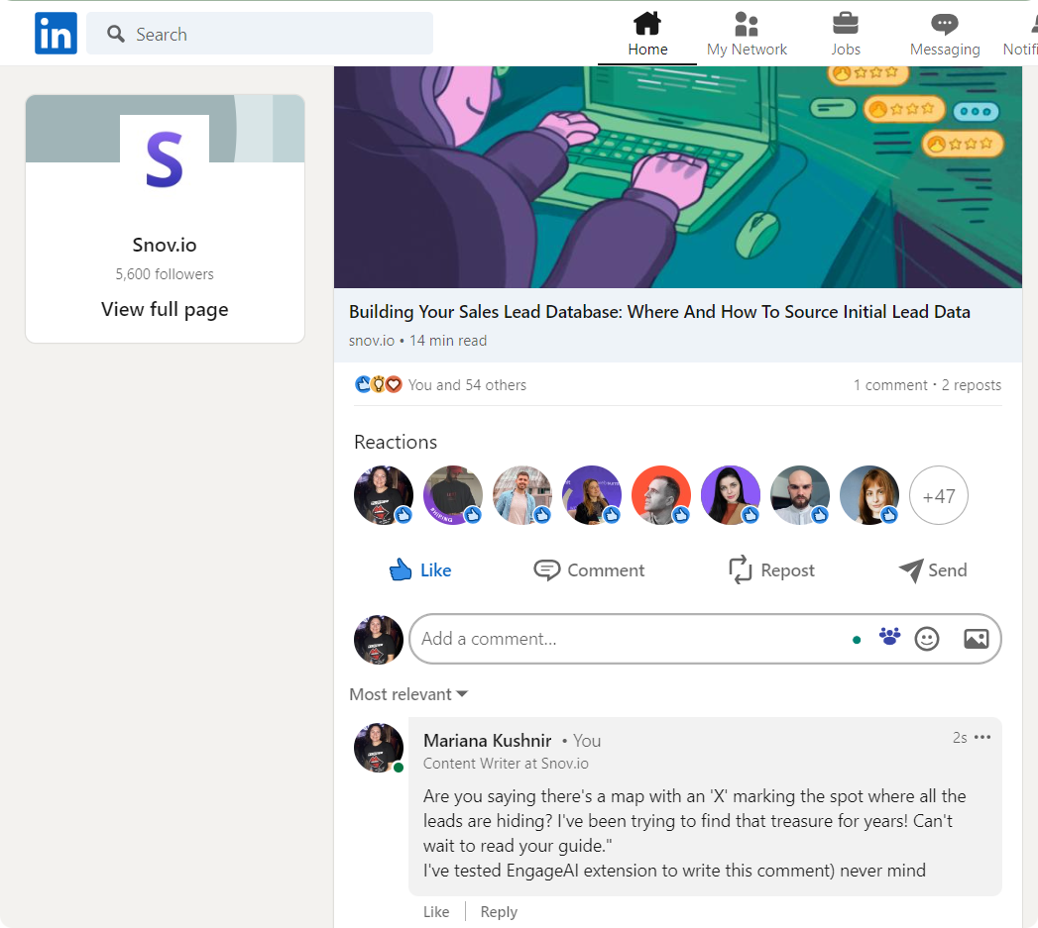Go to My Network tab
This screenshot has height=928, width=1038.
pos(747,34)
